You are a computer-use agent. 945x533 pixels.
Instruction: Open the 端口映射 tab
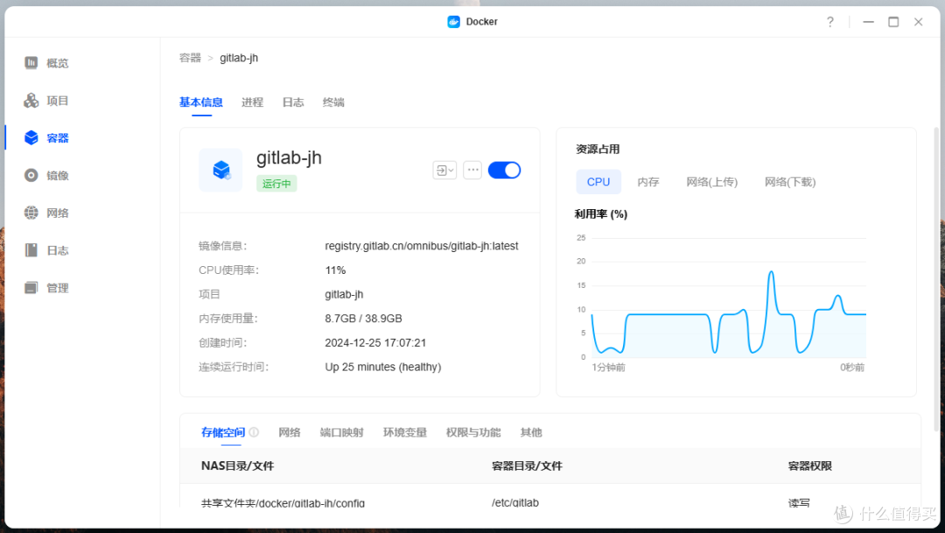(x=341, y=431)
